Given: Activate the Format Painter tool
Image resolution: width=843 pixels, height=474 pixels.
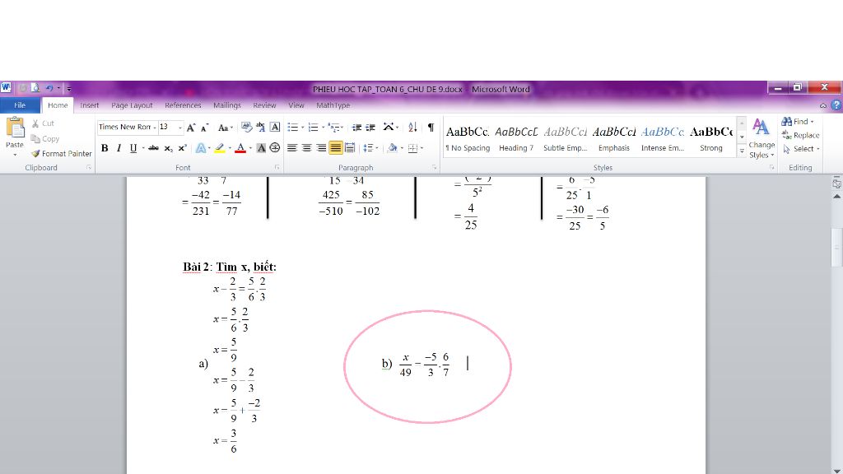Looking at the screenshot, I should click(x=61, y=154).
